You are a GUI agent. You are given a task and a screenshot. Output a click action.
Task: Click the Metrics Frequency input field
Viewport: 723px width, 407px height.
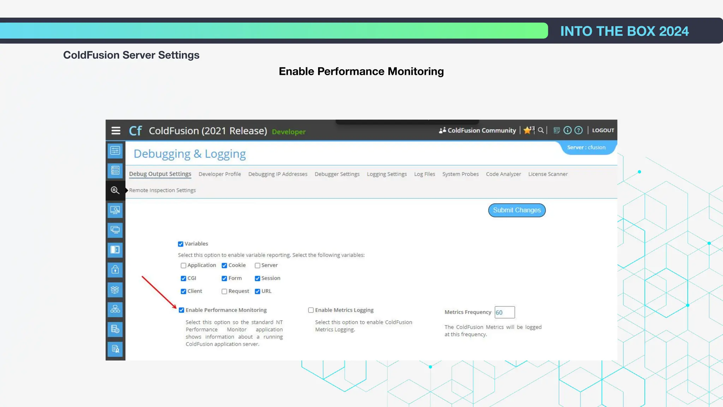tap(505, 312)
